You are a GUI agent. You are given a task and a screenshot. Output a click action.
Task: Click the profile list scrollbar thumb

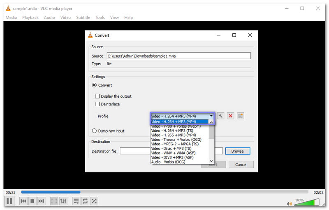pyautogui.click(x=211, y=132)
